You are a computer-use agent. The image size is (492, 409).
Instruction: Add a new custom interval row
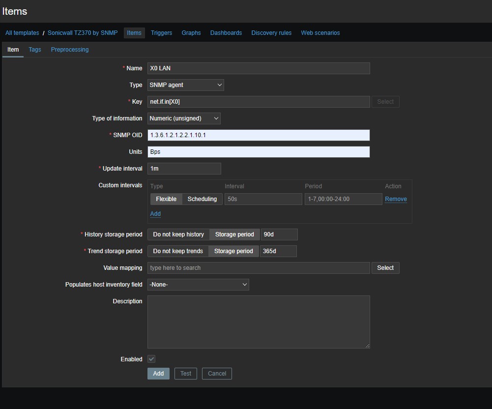point(155,214)
